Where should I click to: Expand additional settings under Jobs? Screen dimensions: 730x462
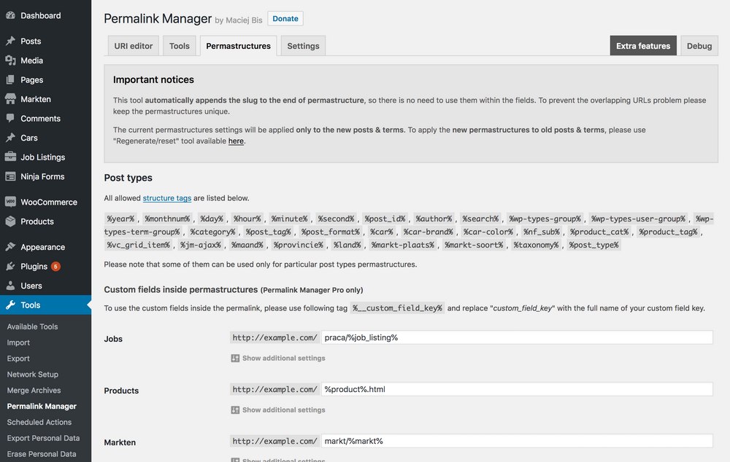coord(278,359)
